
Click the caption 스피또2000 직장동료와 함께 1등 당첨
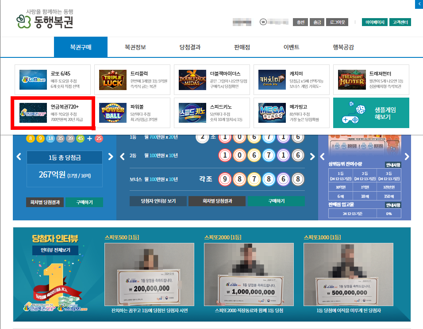coord(249,310)
